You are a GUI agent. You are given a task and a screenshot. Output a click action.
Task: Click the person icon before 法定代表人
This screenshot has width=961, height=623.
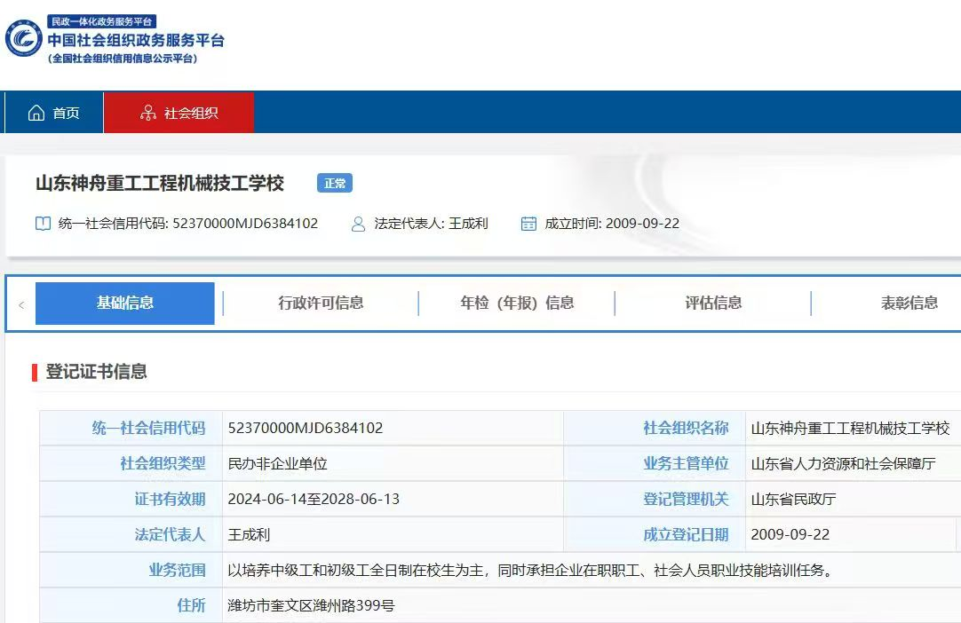(x=359, y=224)
